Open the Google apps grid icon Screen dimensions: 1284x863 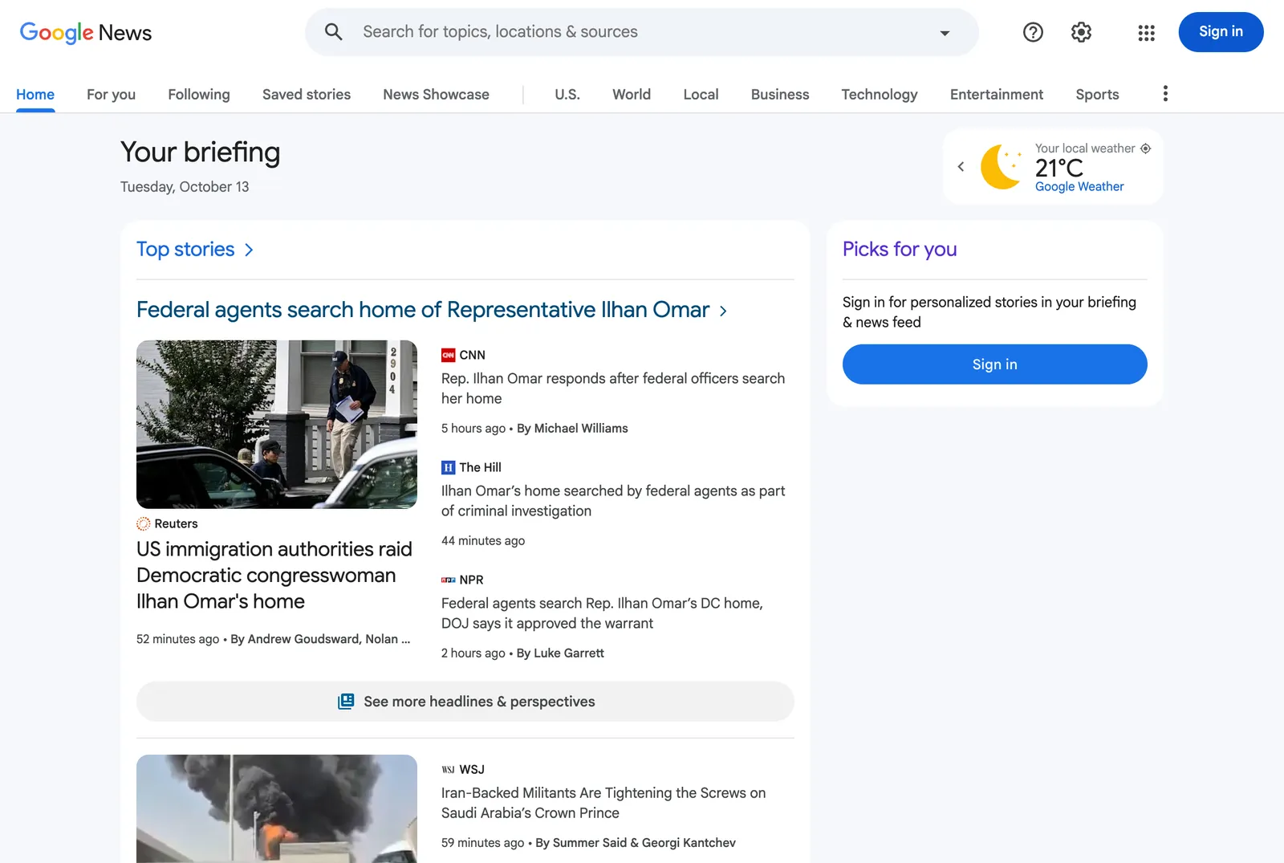click(1146, 32)
